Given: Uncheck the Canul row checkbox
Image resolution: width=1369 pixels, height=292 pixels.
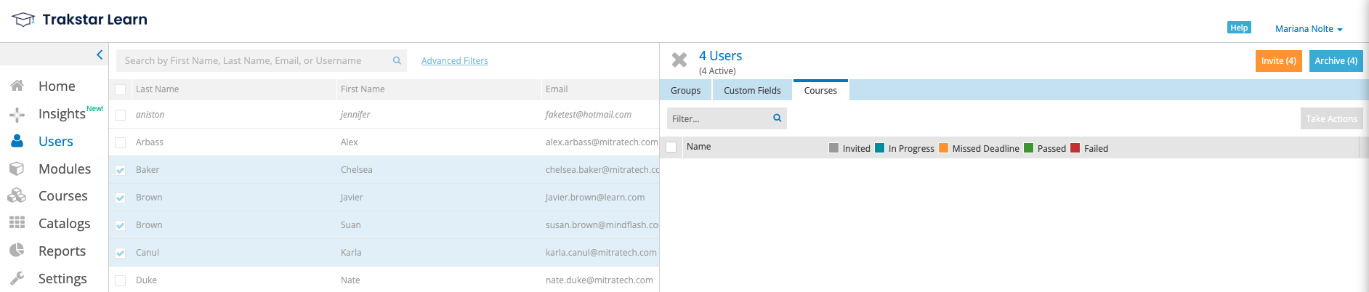Looking at the screenshot, I should click(121, 253).
